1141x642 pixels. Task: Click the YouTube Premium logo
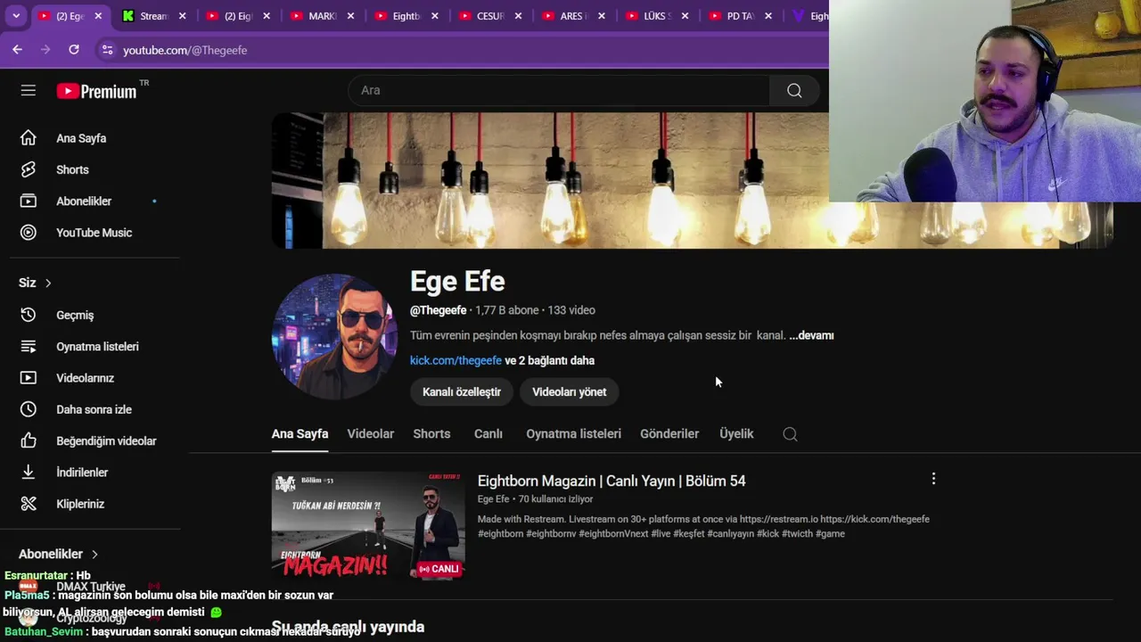click(97, 91)
